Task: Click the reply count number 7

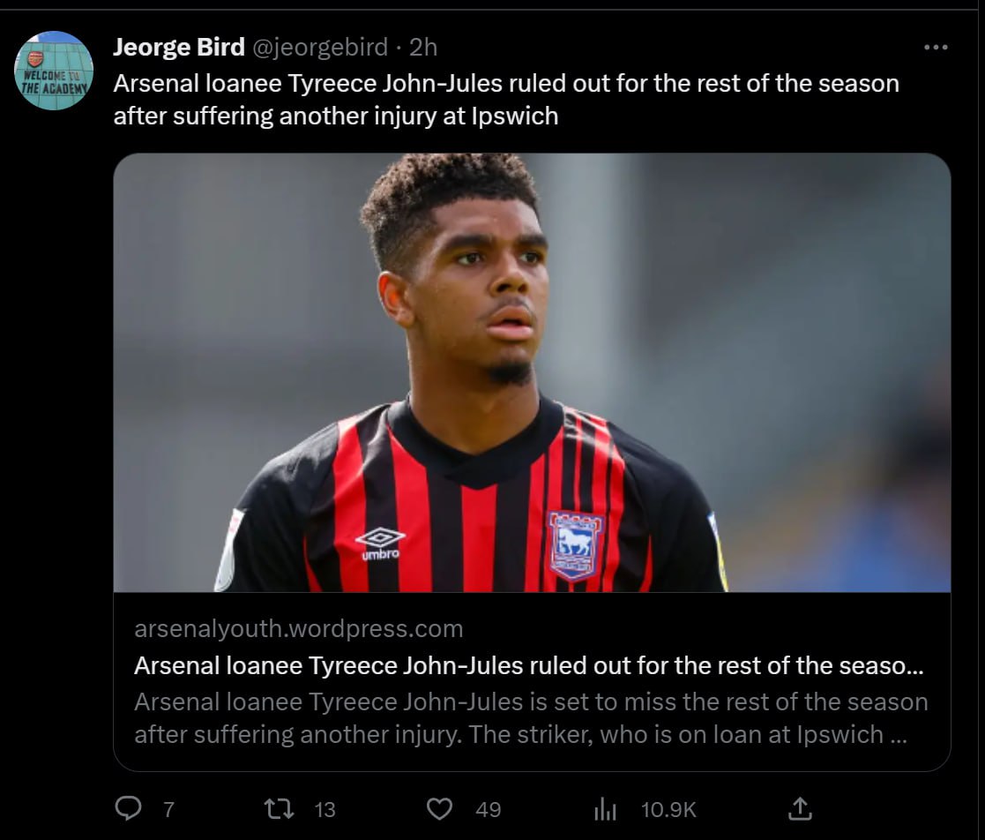Action: tap(168, 809)
